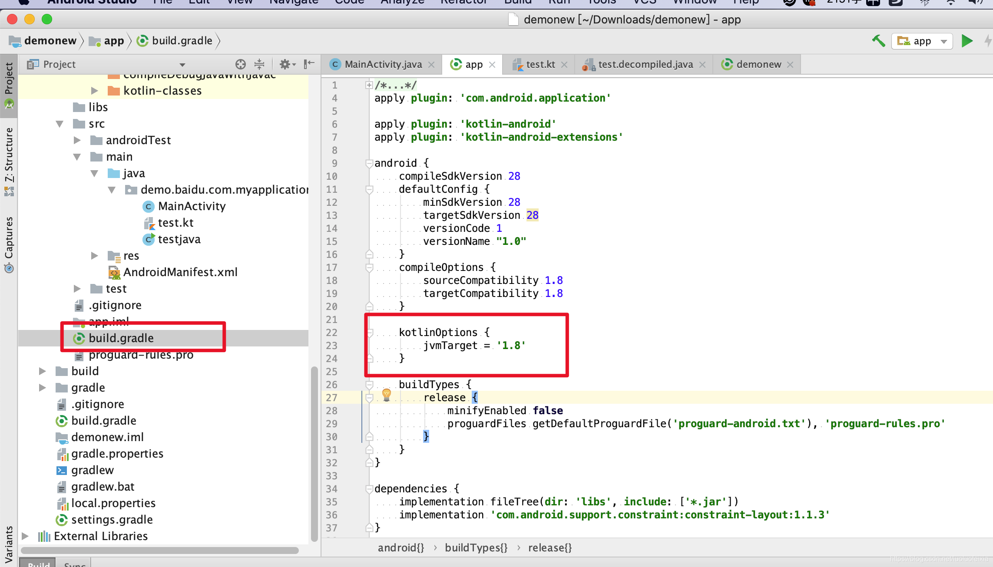
Task: Run the app with green play button
Action: pos(967,41)
